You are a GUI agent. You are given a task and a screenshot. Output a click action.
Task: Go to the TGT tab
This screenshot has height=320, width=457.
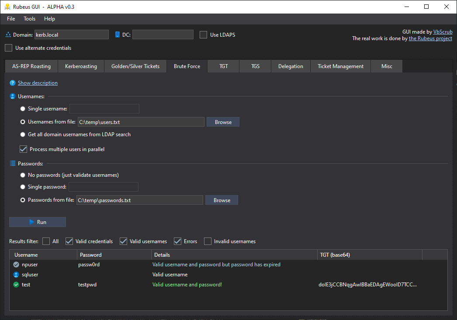(x=224, y=66)
